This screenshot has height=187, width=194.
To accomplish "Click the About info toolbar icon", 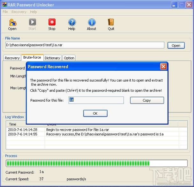I will tap(92, 22).
